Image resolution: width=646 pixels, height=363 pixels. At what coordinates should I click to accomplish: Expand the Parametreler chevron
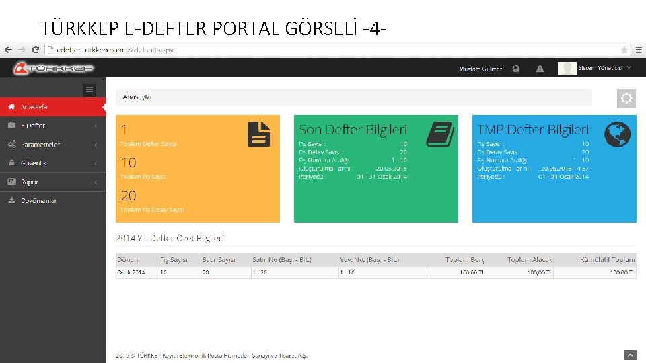[96, 145]
